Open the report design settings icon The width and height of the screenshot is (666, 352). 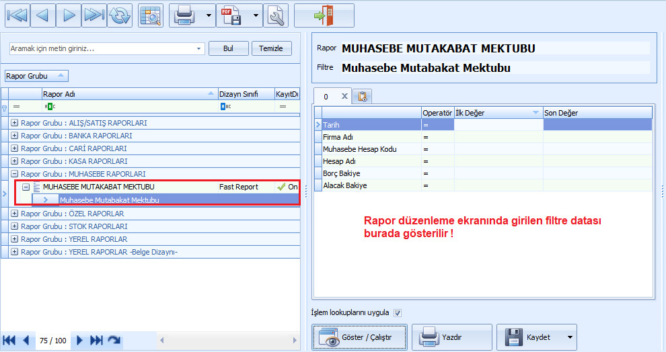tap(276, 15)
